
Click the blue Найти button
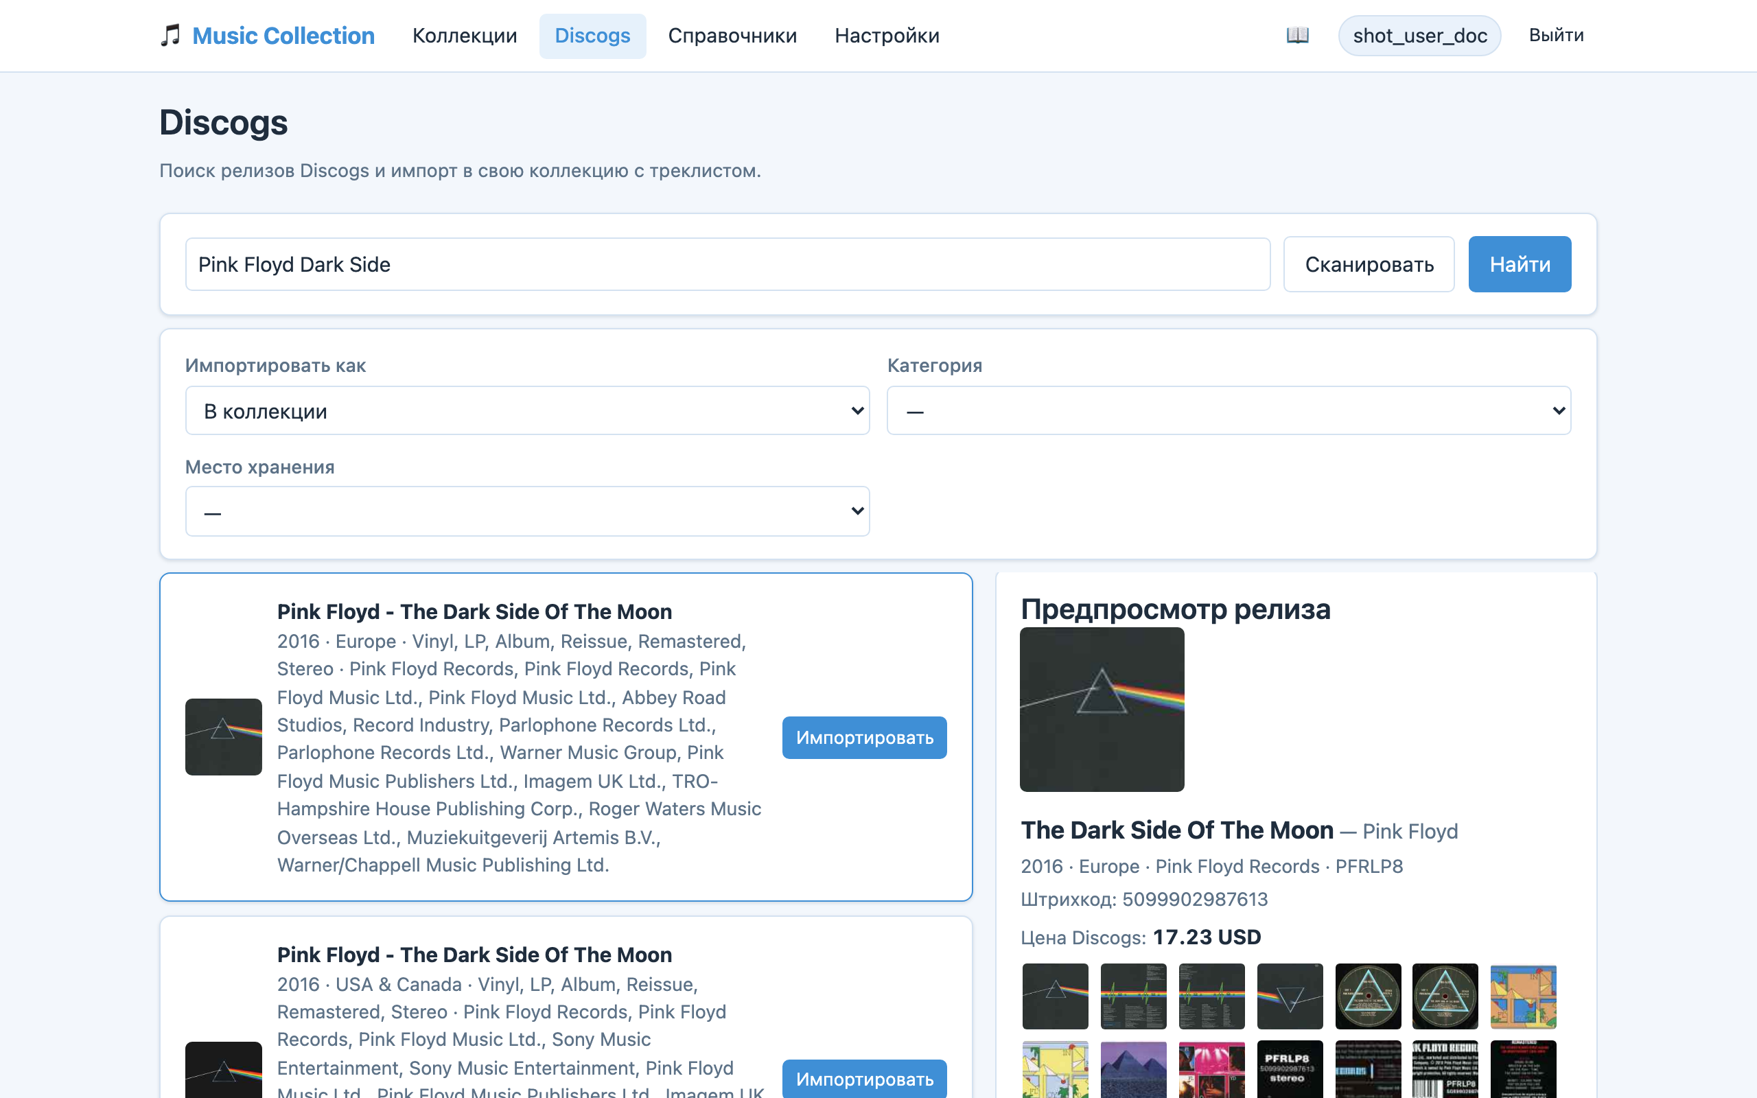1520,264
